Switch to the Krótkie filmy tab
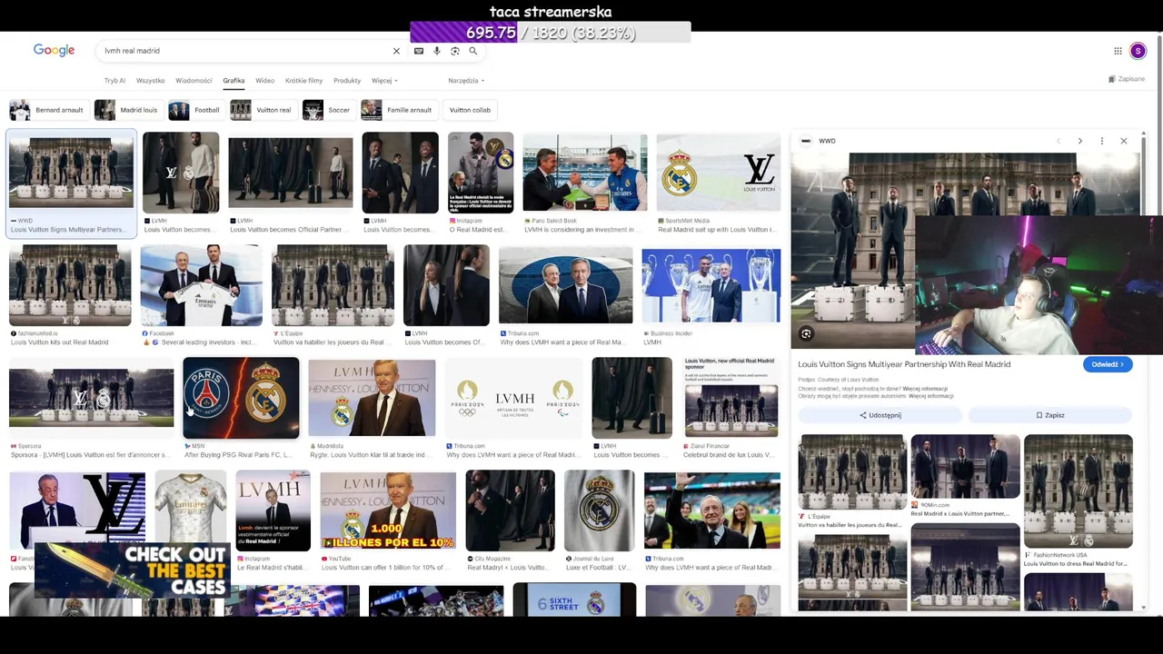 [303, 81]
